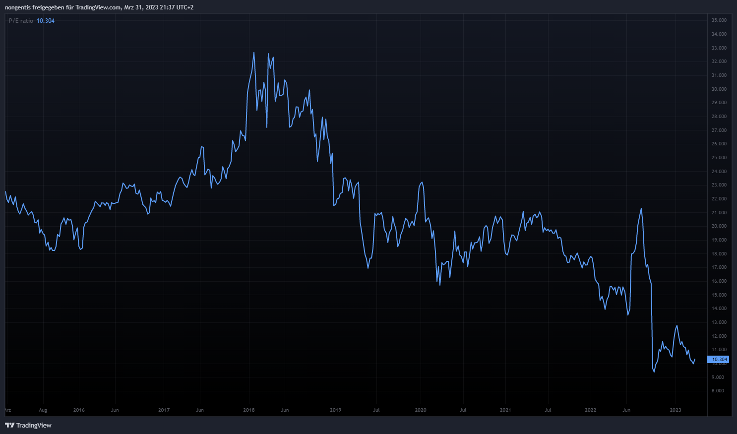Select the 2018 time axis marker
Screen dimensions: 737x434
249,410
